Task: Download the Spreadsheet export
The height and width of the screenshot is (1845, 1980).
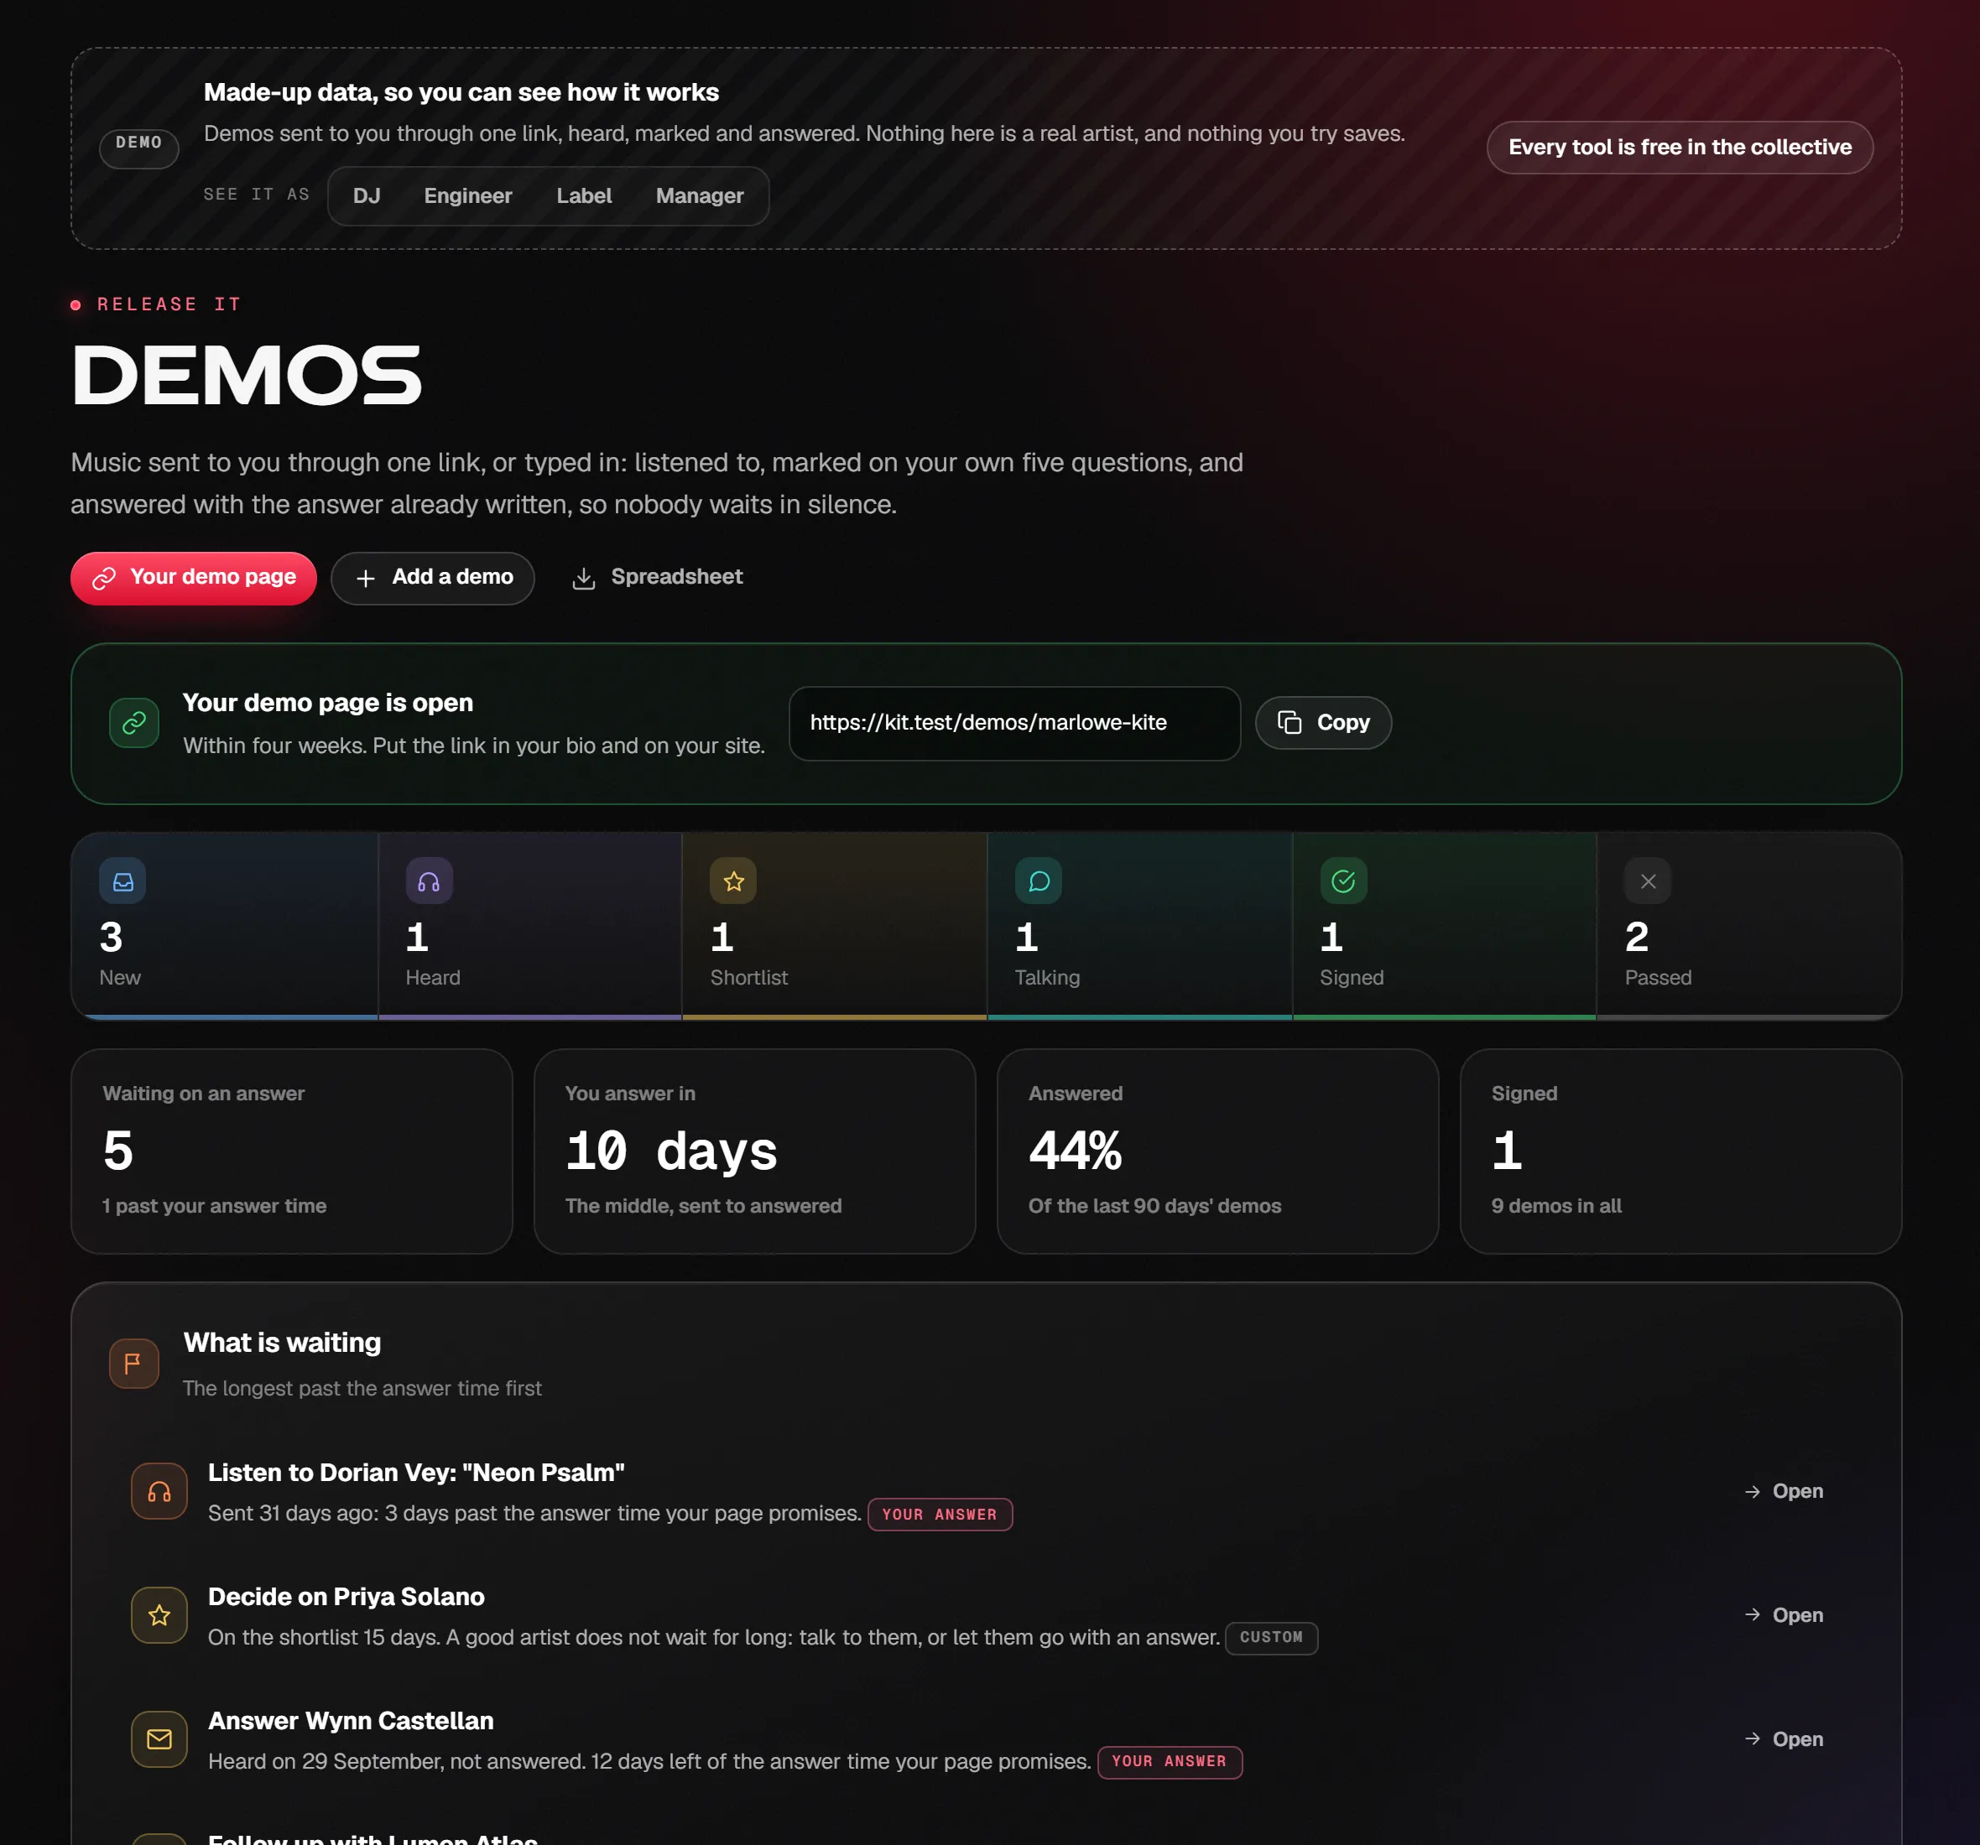Action: pos(658,578)
